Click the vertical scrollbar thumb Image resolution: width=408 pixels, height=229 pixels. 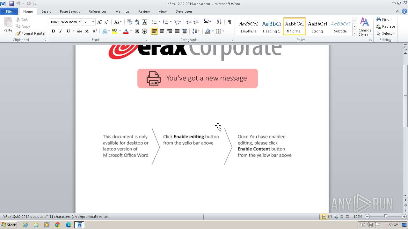[x=405, y=96]
